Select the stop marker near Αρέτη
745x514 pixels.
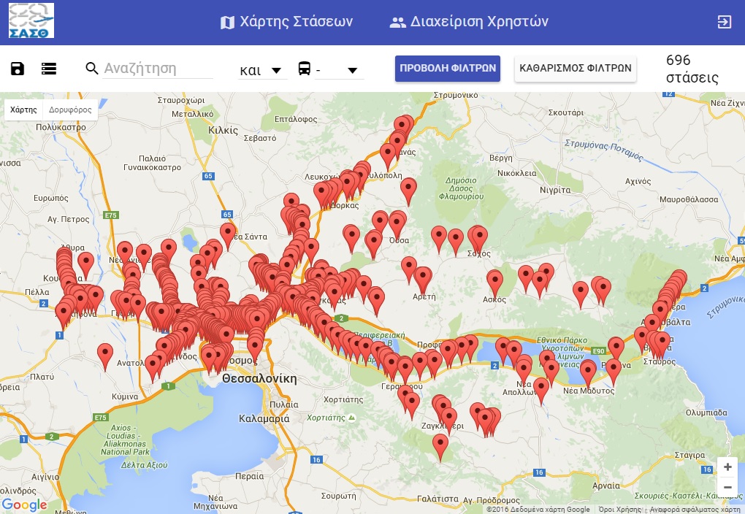[x=424, y=277]
